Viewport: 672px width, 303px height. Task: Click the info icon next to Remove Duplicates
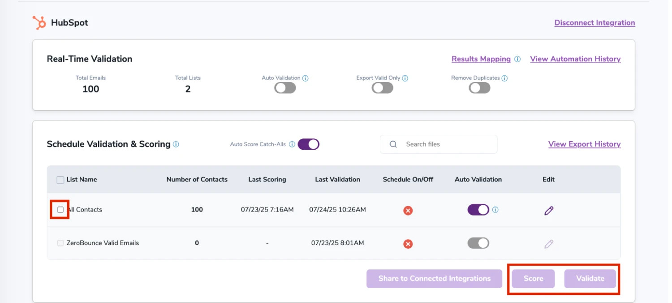coord(505,78)
